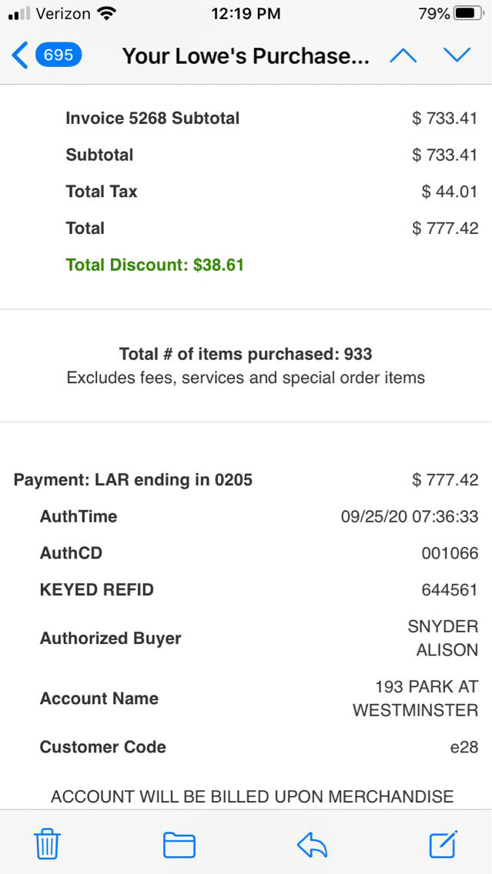Compose a new message with pencil icon
Screen dimensions: 492x874
click(443, 844)
